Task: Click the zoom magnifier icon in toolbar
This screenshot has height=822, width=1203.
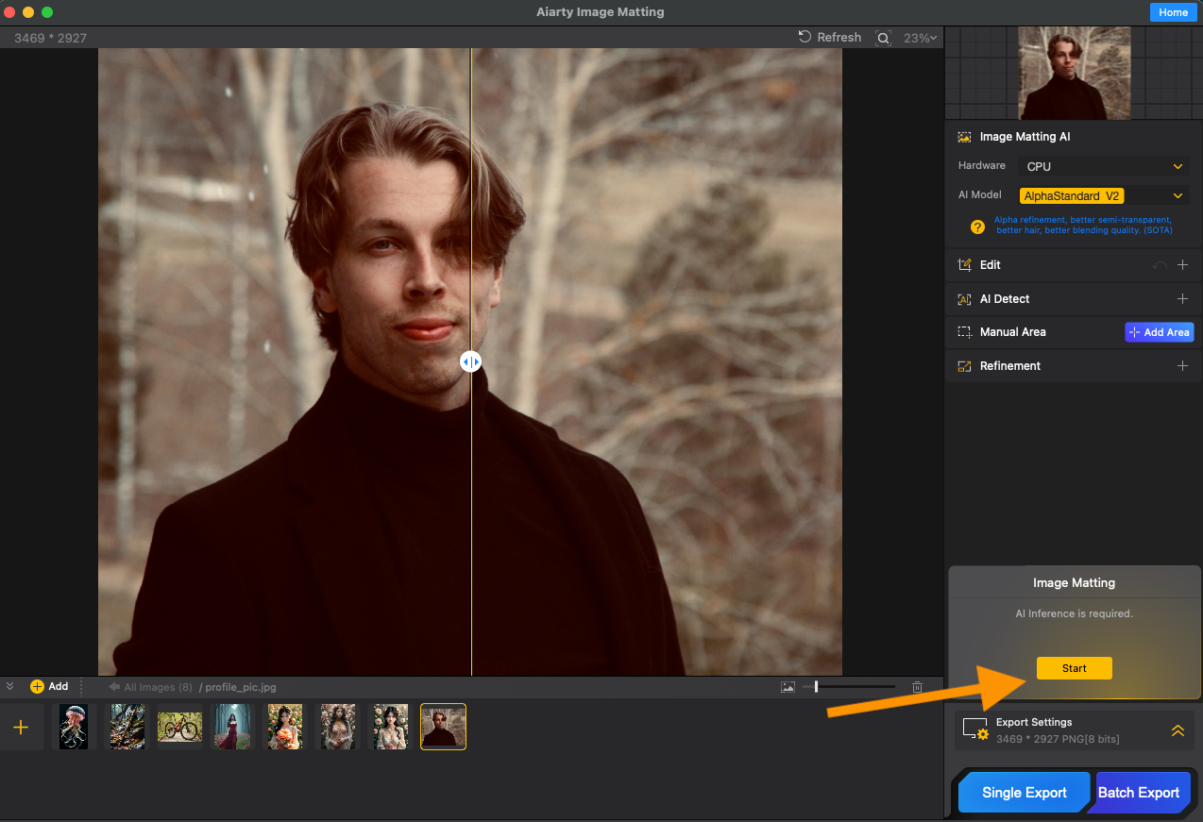Action: (883, 37)
